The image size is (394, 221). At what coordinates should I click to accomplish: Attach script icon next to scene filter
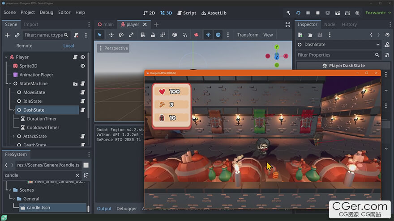[76, 35]
